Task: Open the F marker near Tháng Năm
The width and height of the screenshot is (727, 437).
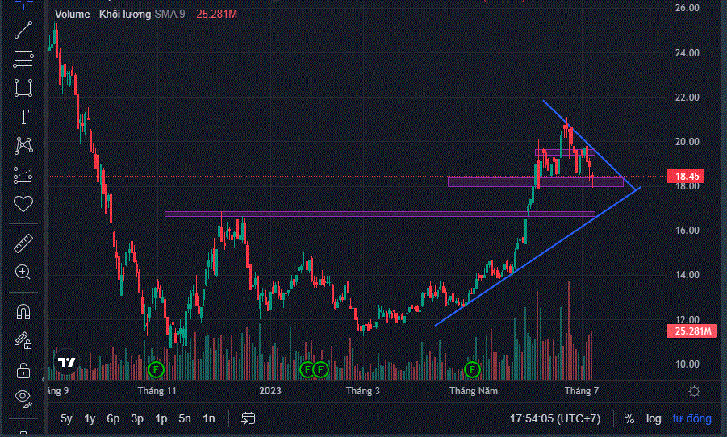Action: (x=472, y=369)
